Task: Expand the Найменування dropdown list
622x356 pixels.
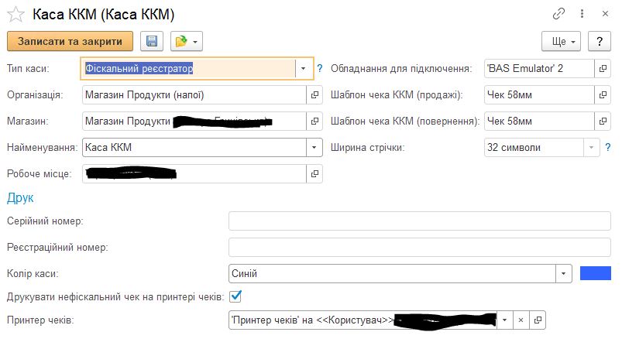Action: pyautogui.click(x=314, y=147)
